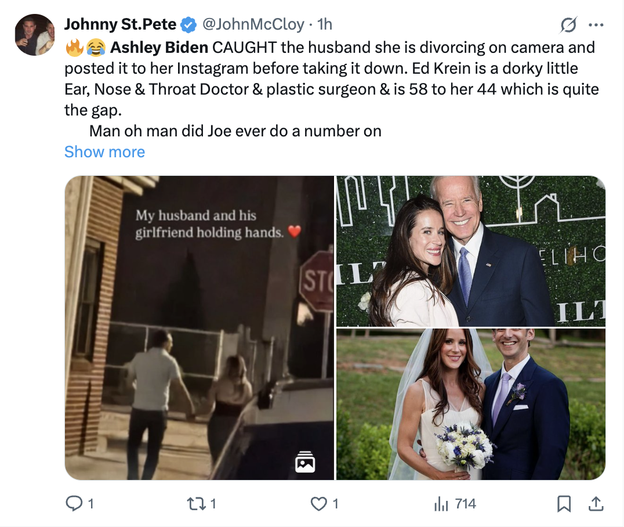Open the wedding photo with the bouquet
624x527 pixels.
tap(470, 404)
